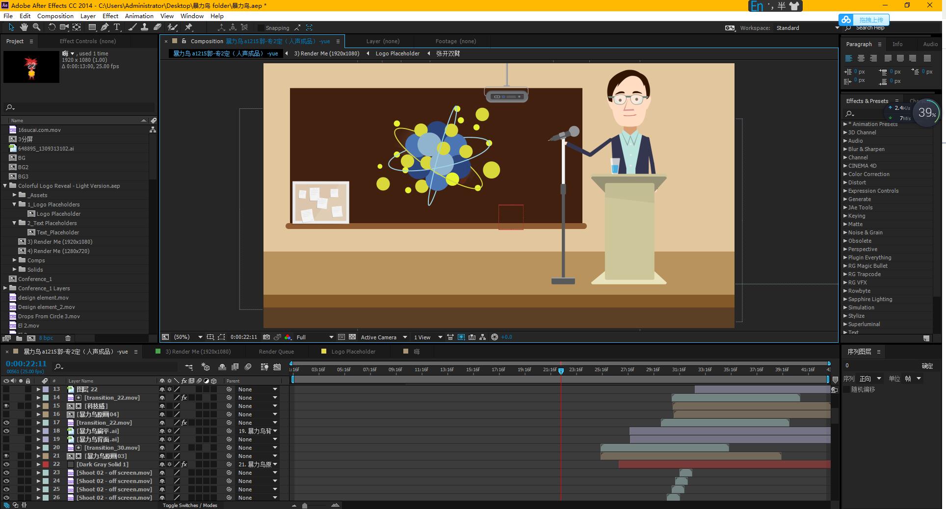The width and height of the screenshot is (946, 509).
Task: Select the Puppet Pin tool
Action: [189, 27]
